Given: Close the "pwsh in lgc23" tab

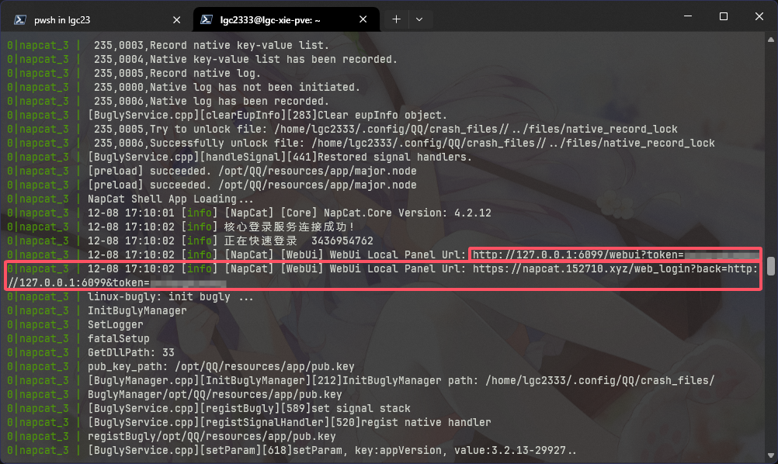Looking at the screenshot, I should (x=177, y=19).
